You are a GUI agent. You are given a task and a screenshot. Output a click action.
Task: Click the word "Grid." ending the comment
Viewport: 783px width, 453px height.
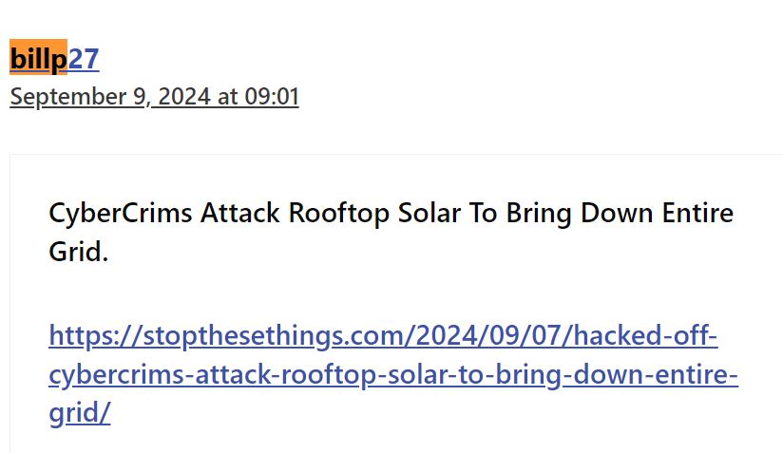click(x=79, y=252)
